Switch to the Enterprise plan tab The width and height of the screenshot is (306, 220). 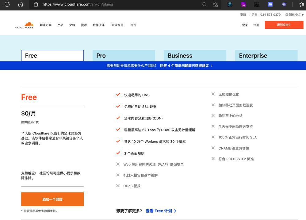[266, 55]
